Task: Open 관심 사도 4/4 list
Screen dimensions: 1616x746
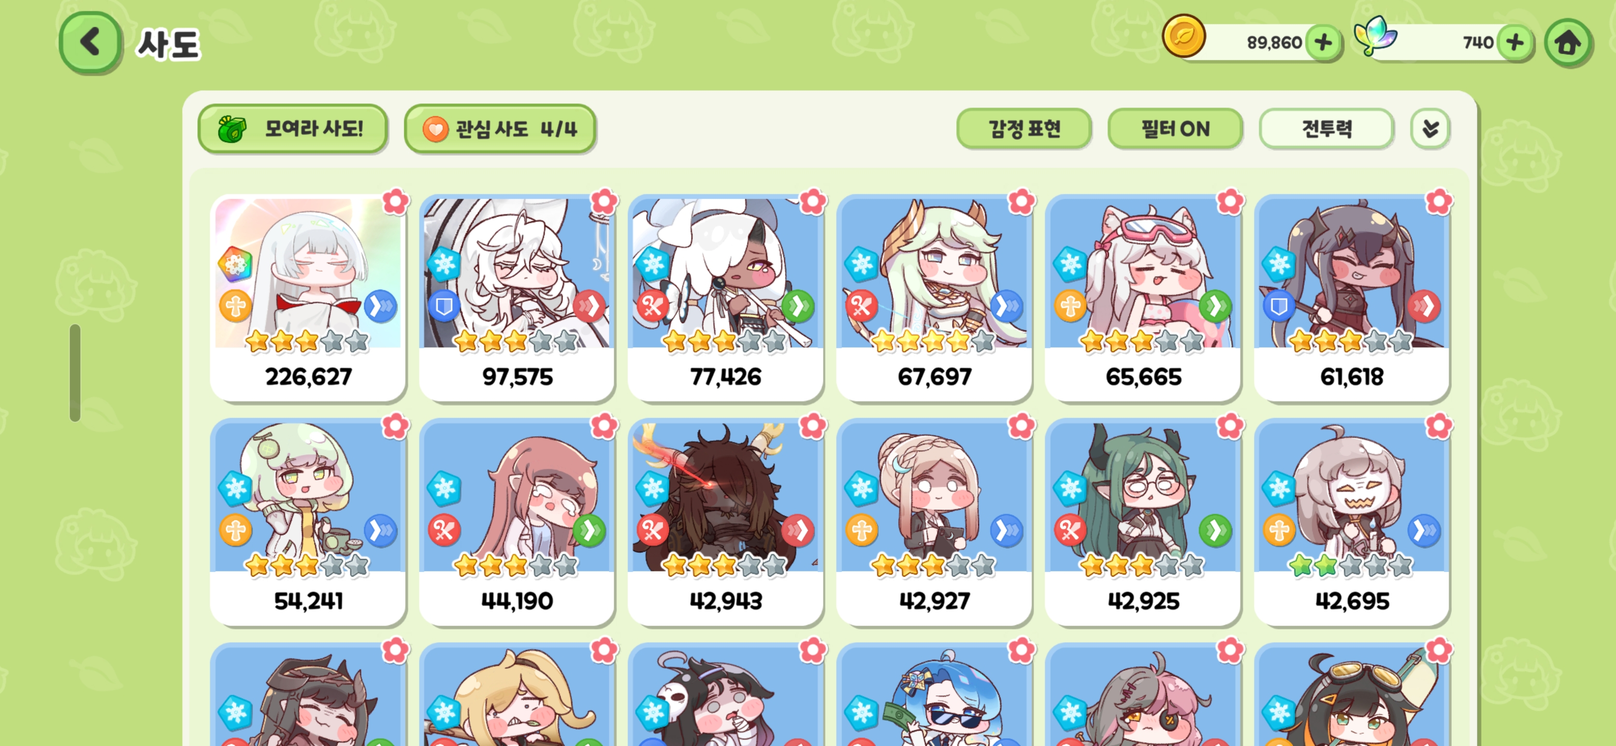Action: 499,129
